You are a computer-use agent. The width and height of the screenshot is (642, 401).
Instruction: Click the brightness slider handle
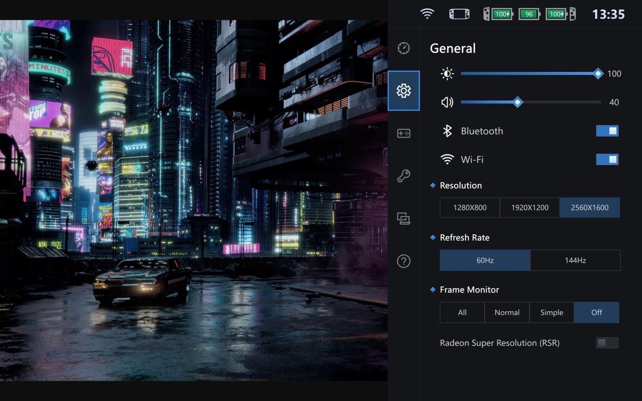pos(598,74)
